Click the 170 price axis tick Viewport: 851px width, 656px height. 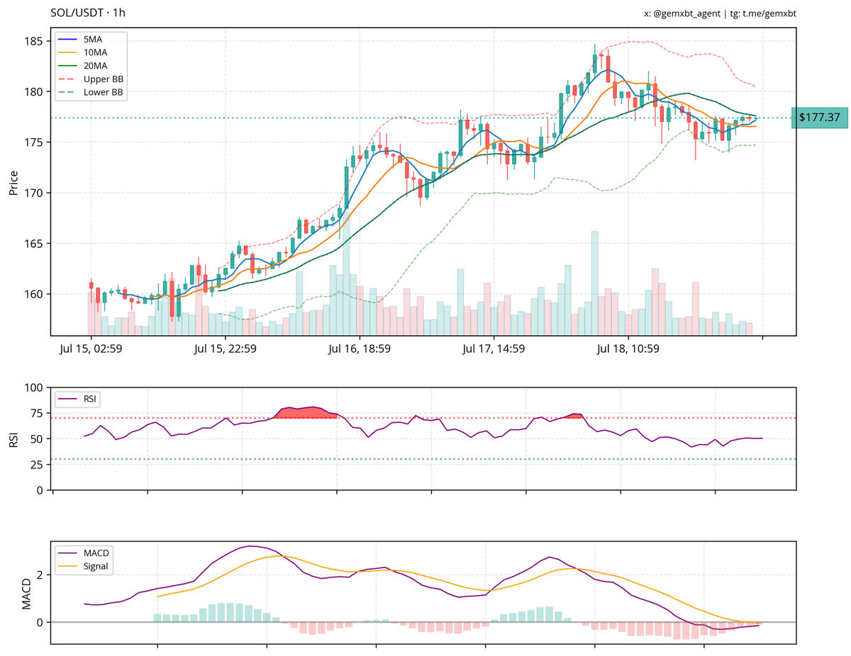click(x=35, y=193)
